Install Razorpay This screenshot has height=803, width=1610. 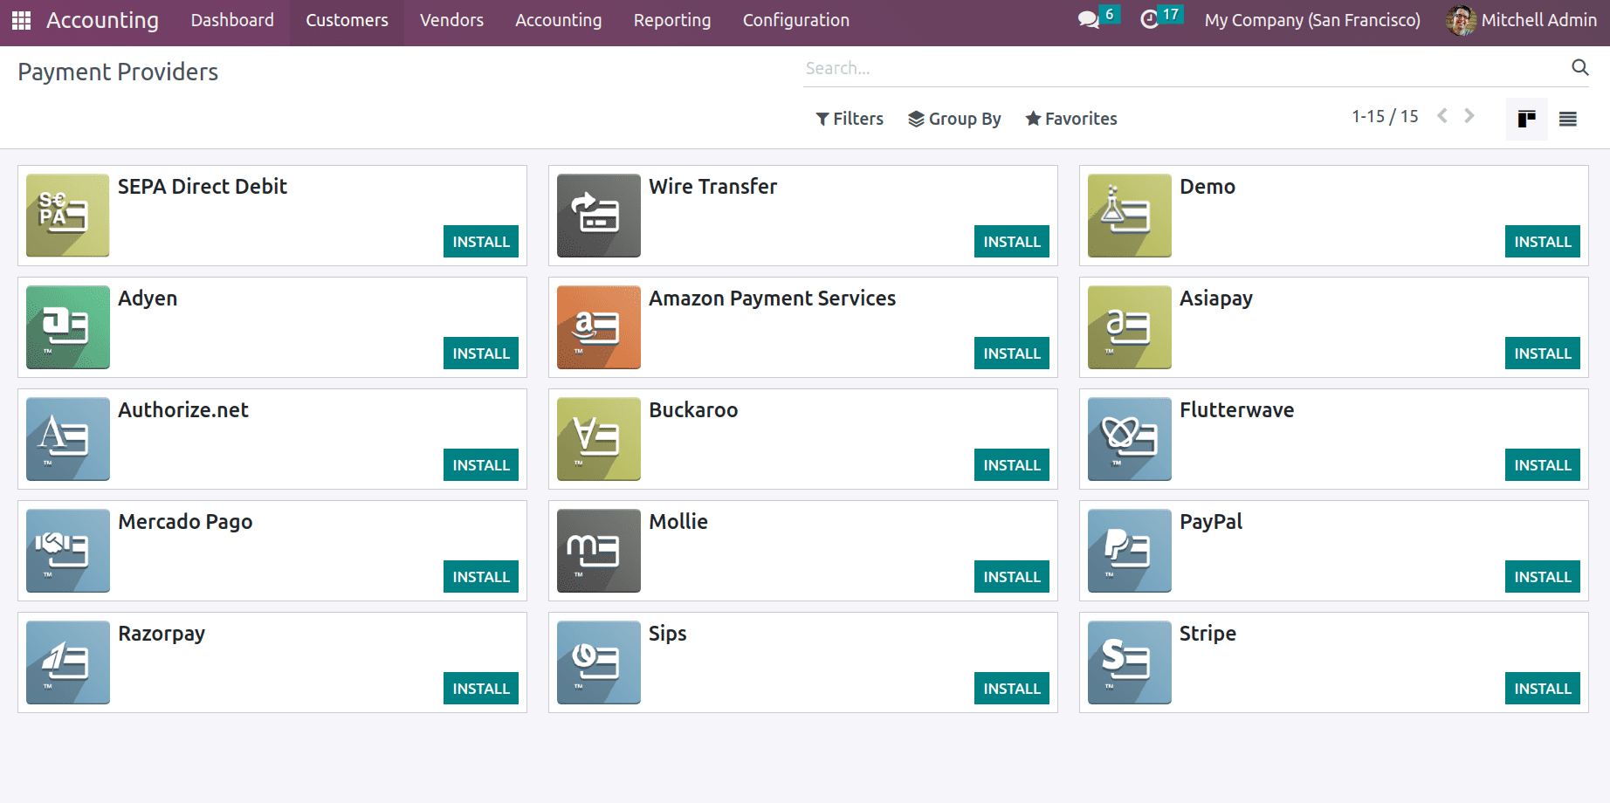click(481, 689)
